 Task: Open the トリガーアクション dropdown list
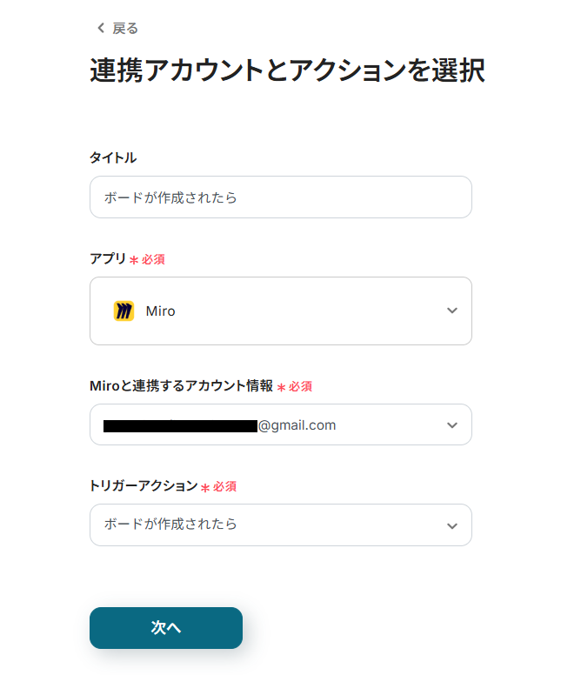tap(280, 525)
